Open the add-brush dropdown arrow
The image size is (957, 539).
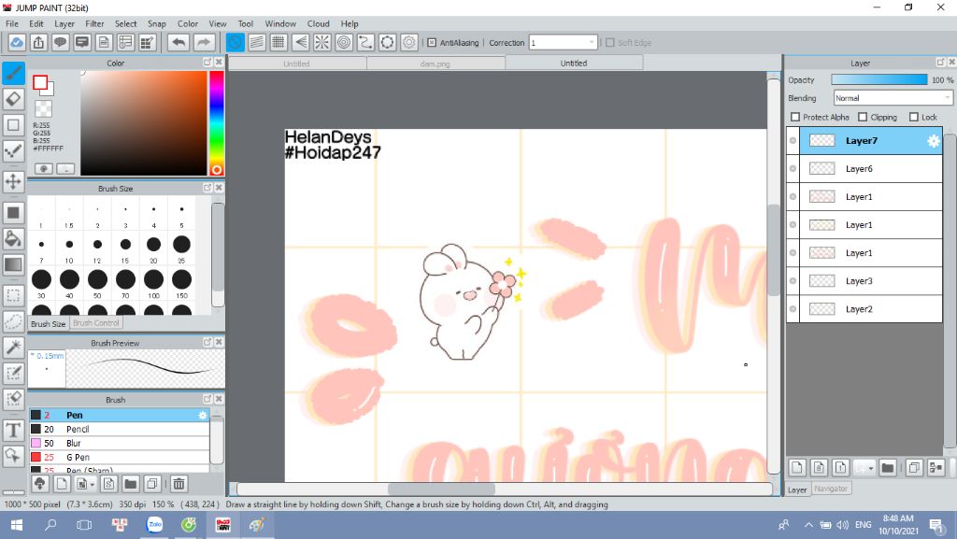[93, 484]
